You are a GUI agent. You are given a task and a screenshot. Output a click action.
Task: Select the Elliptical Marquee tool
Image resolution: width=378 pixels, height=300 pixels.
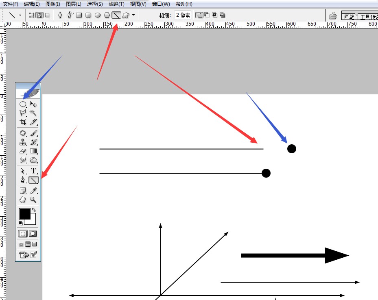(23, 104)
